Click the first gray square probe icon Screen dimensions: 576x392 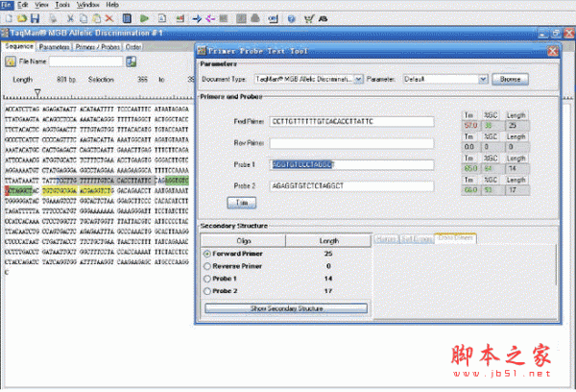(224, 18)
